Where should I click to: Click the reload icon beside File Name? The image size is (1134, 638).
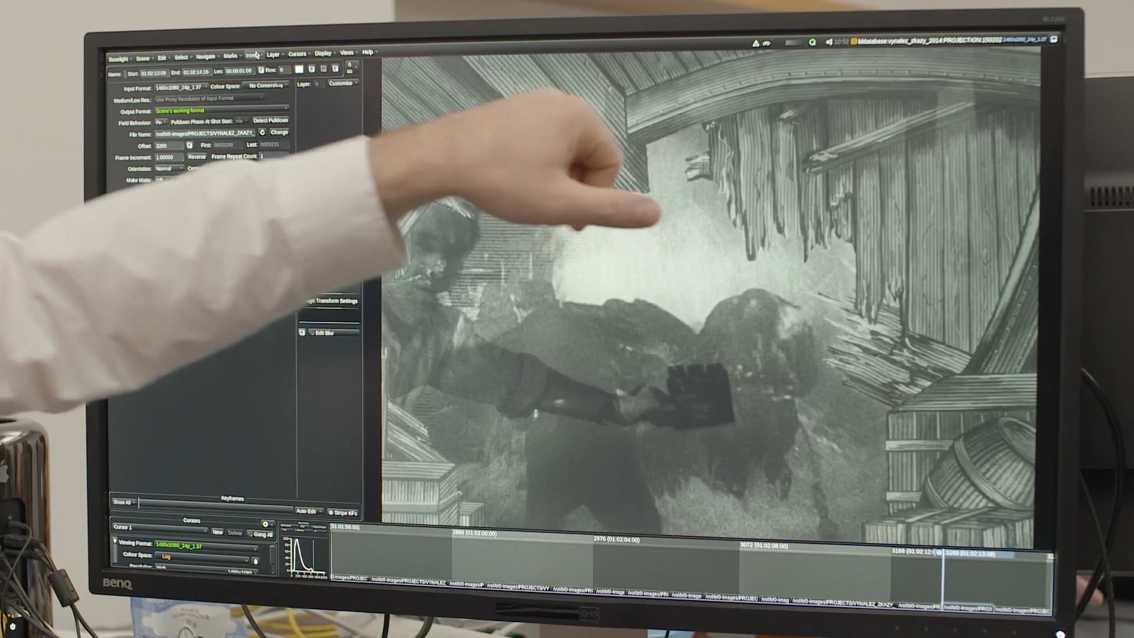coord(262,133)
